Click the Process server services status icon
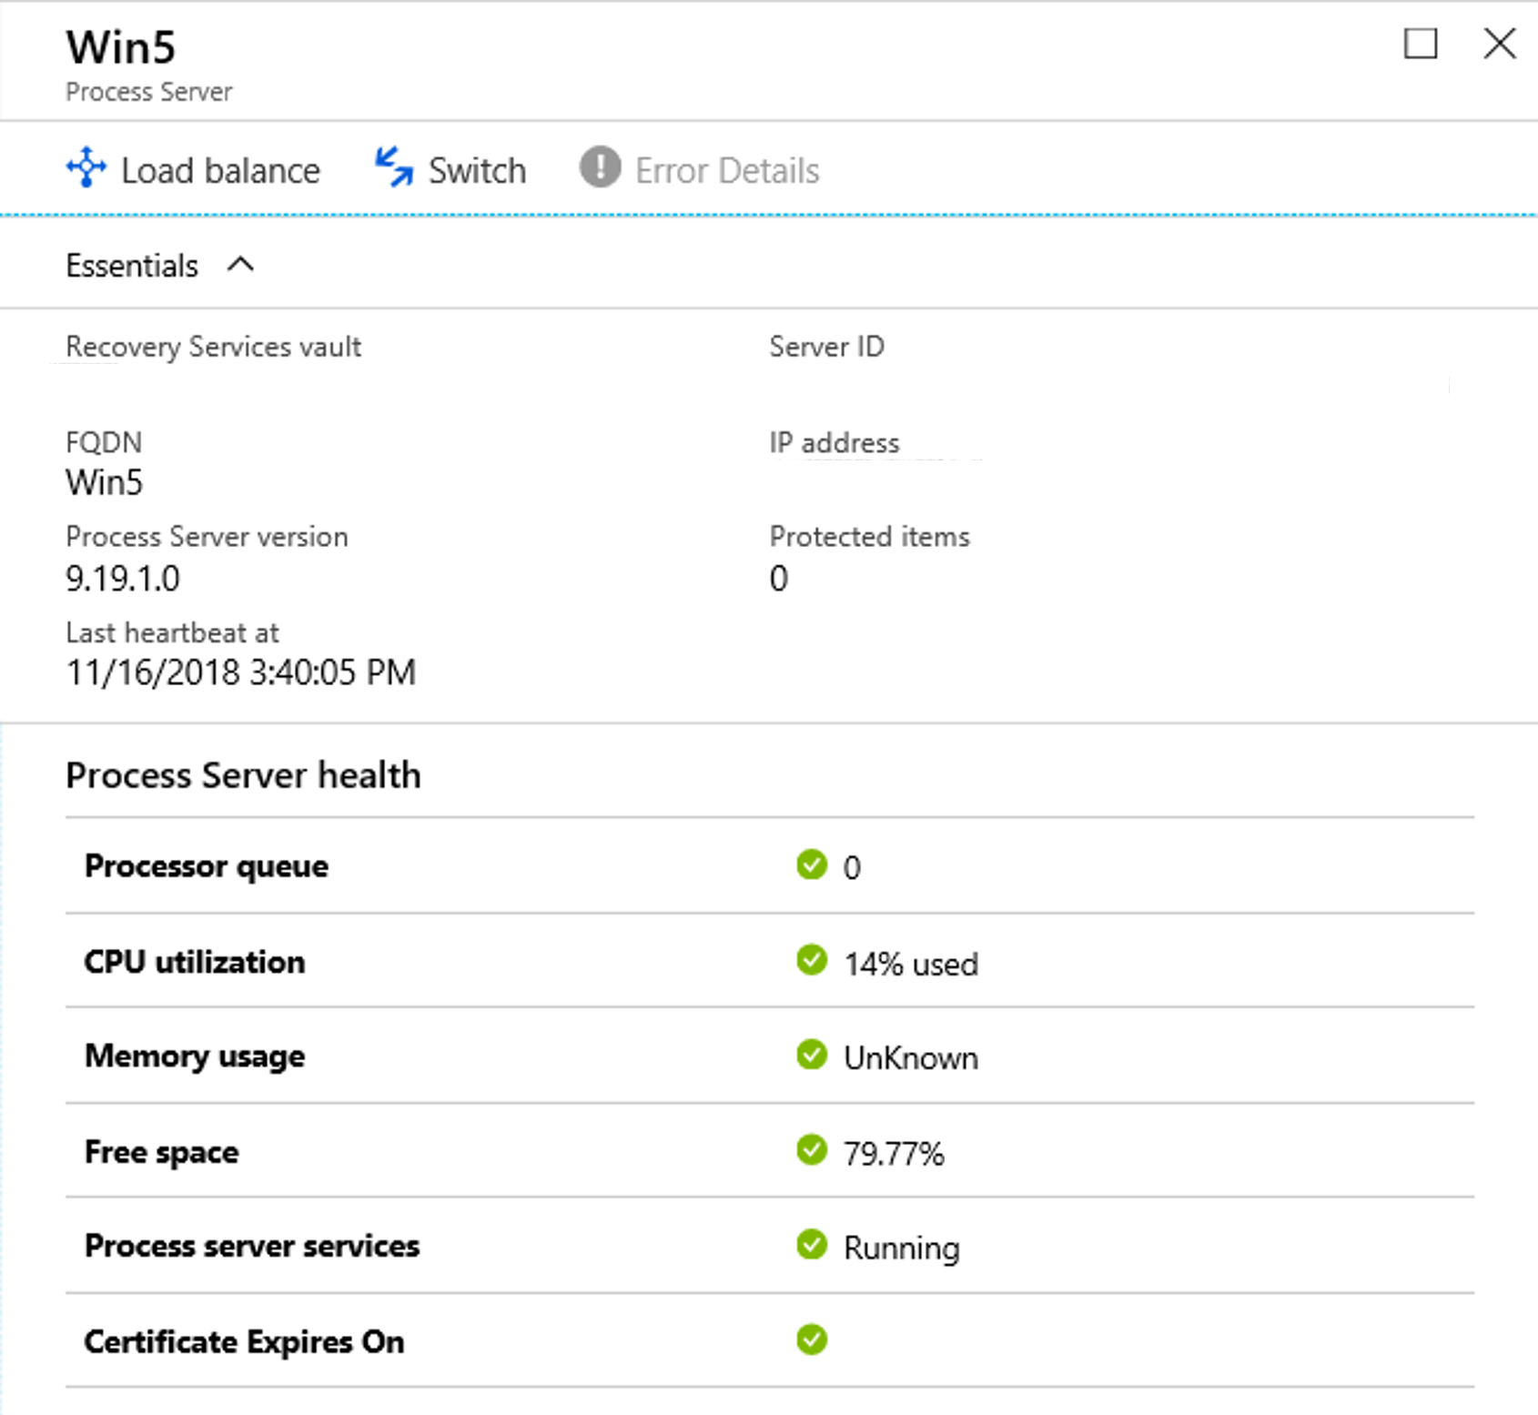Viewport: 1538px width, 1415px height. pos(811,1245)
